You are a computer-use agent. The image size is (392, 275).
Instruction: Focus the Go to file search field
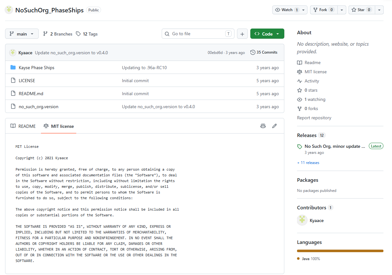198,34
